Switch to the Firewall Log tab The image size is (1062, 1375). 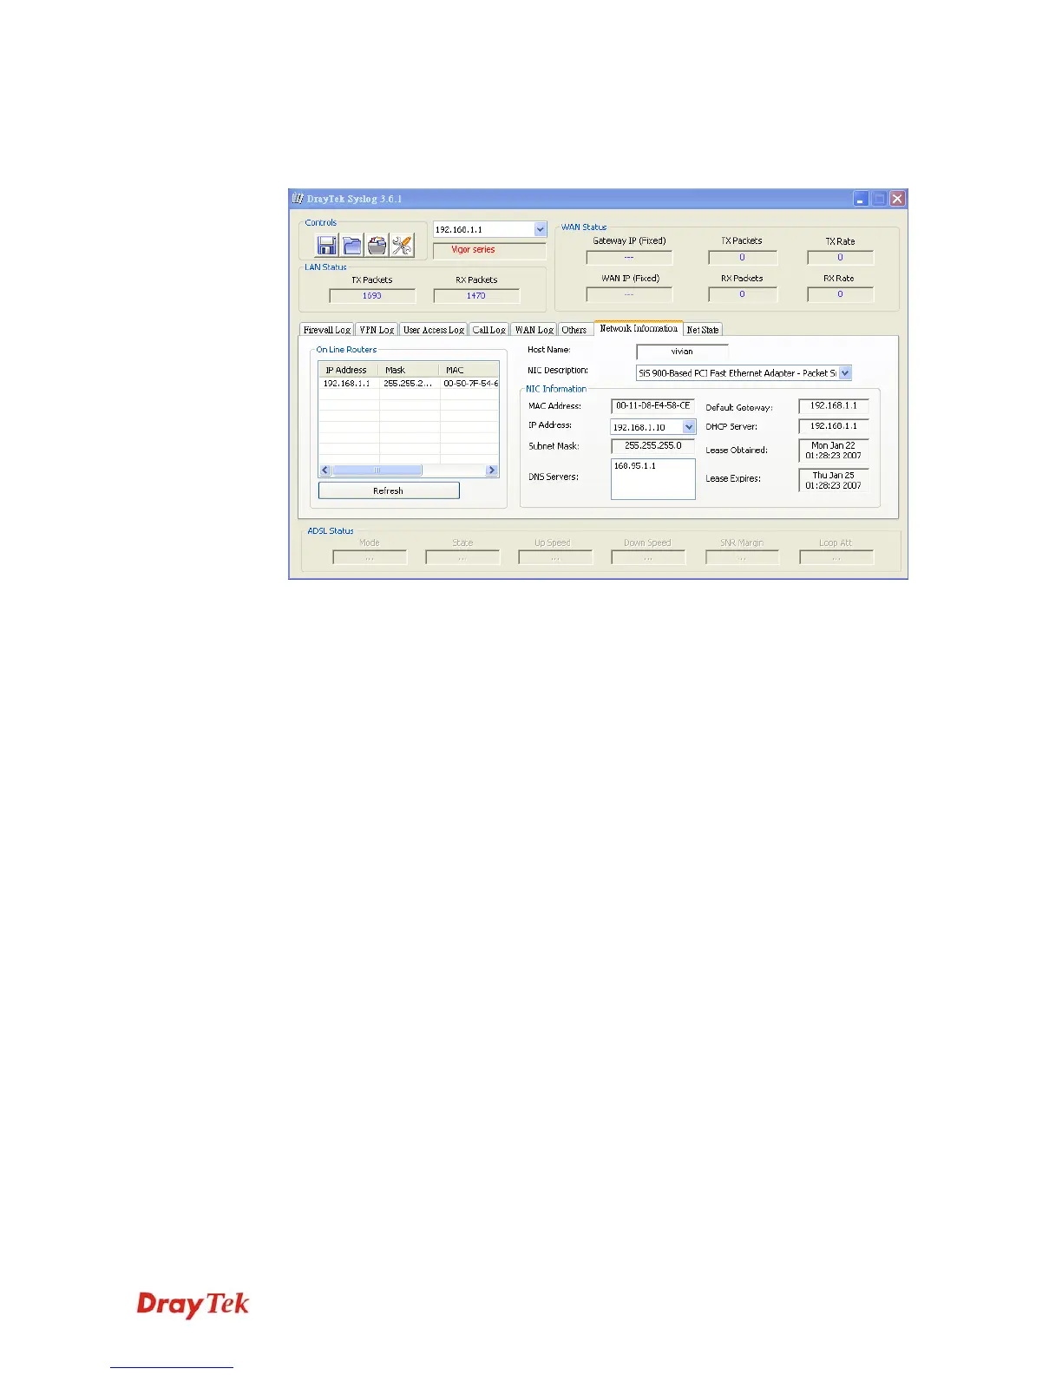[x=327, y=330]
